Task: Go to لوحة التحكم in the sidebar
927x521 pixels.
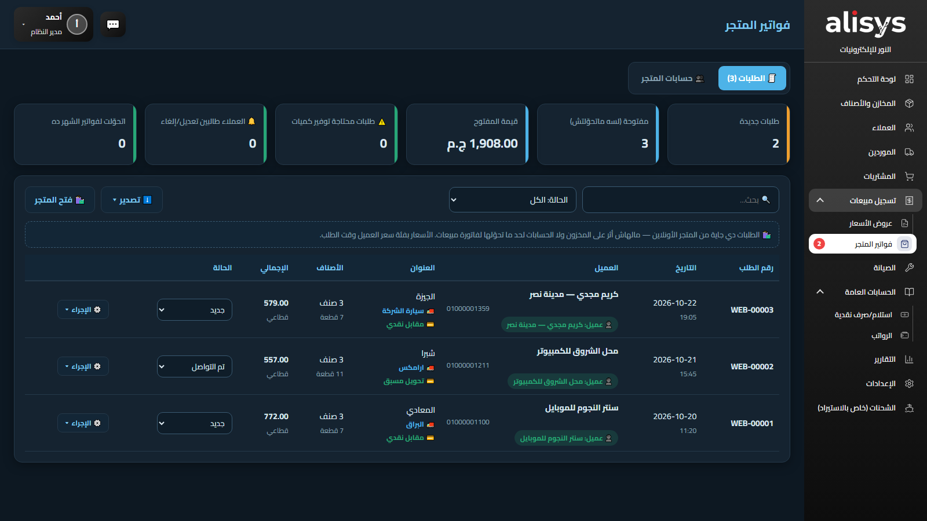Action: [x=866, y=79]
